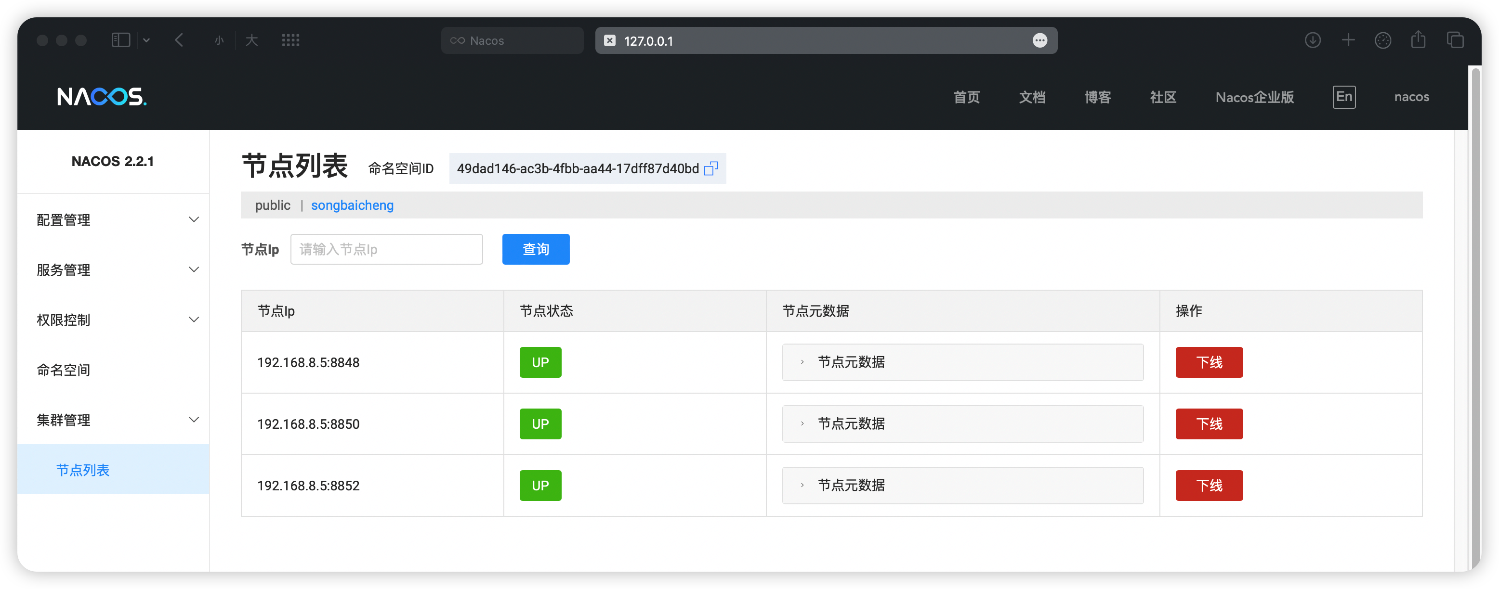Viewport: 1499px width, 589px height.
Task: Select the 192.168.8.5:8850 cell
Action: 372,424
